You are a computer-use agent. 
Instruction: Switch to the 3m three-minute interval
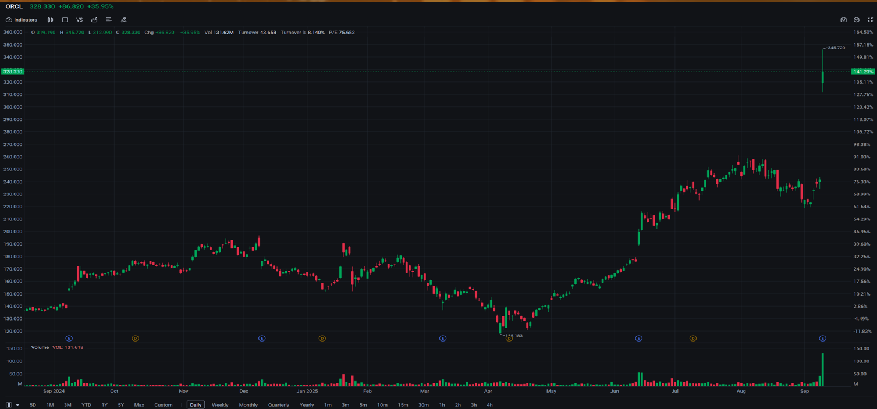(x=345, y=405)
